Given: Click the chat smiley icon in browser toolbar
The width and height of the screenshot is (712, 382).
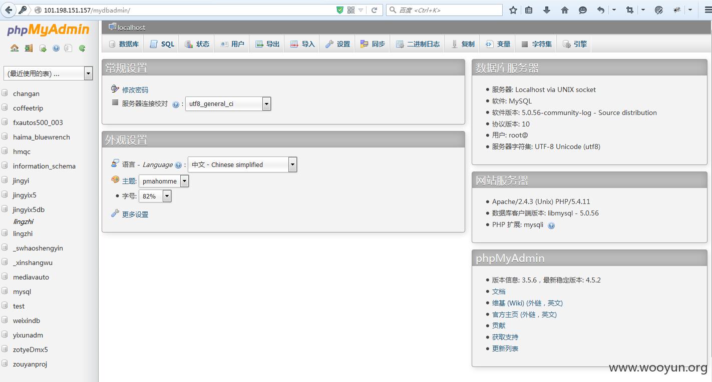Looking at the screenshot, I should (x=583, y=10).
